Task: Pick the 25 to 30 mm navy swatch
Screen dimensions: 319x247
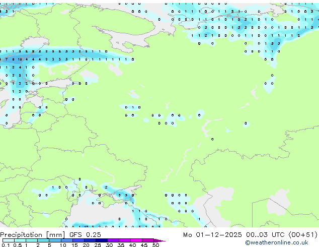Action: click(101, 240)
